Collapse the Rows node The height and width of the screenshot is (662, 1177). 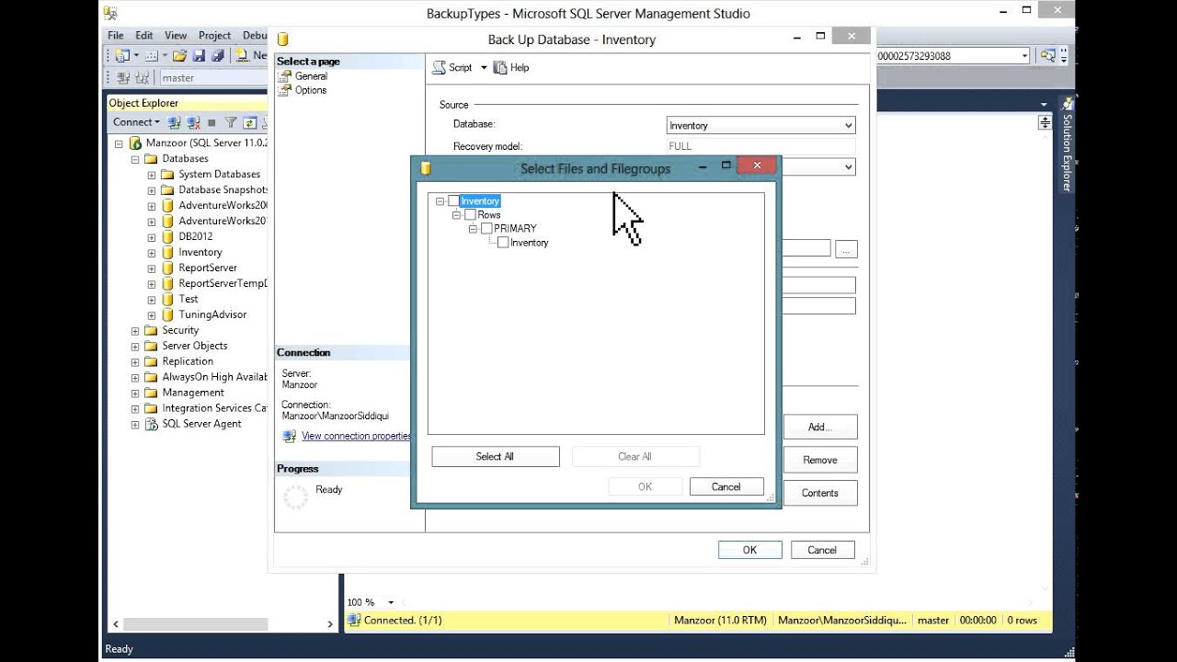tap(456, 215)
